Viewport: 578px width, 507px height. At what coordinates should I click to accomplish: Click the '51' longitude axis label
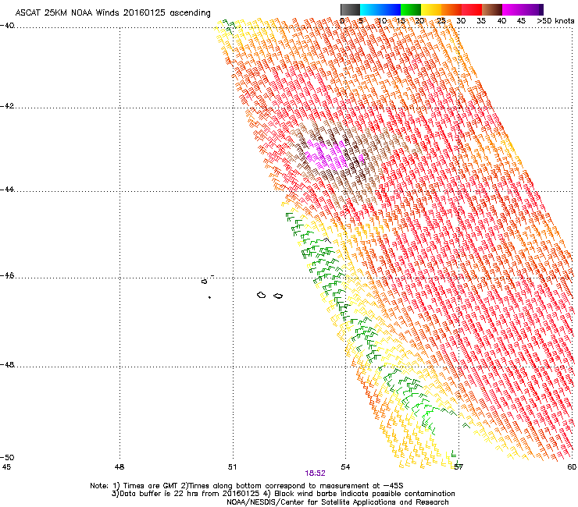click(232, 467)
